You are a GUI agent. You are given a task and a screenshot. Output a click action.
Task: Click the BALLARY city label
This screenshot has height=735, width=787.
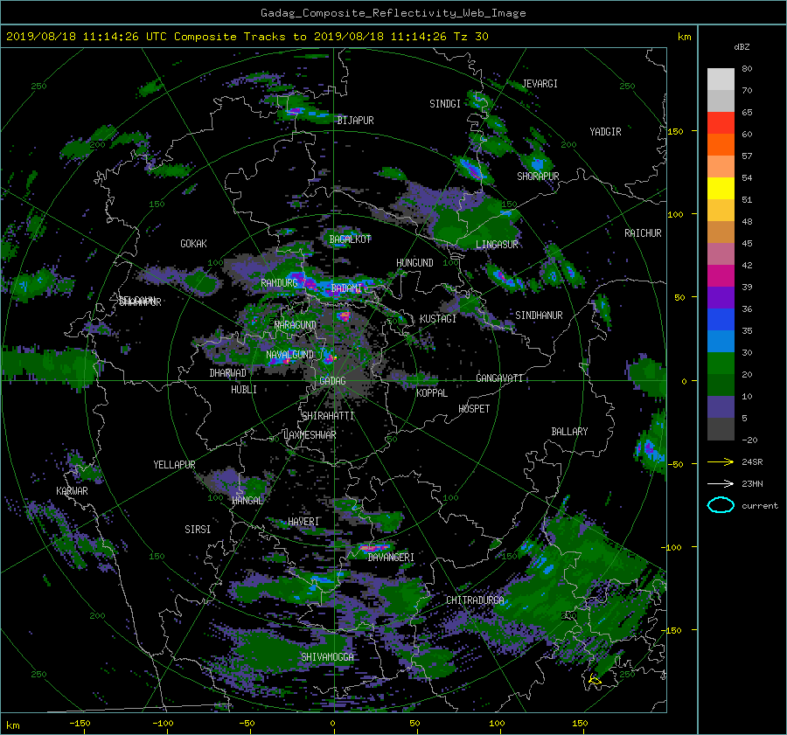coord(569,432)
